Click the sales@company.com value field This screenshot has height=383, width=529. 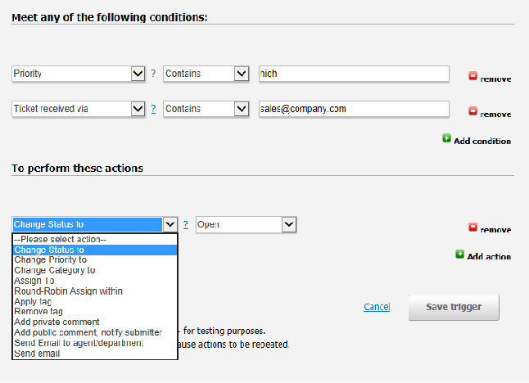click(x=353, y=109)
